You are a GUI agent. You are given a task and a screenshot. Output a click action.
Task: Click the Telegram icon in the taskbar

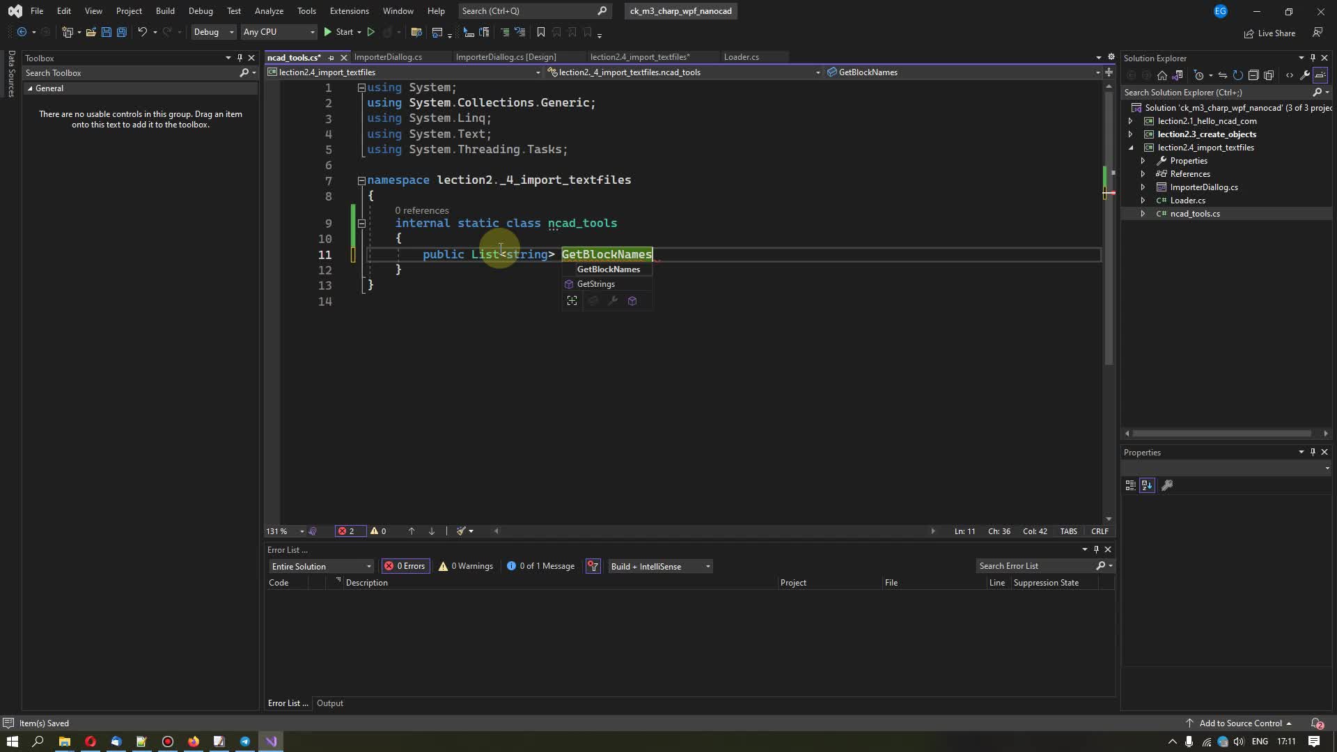pyautogui.click(x=245, y=742)
